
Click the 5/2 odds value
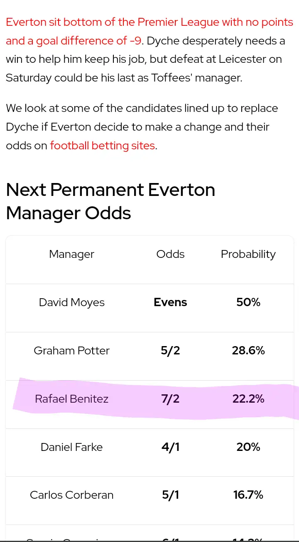click(x=170, y=351)
